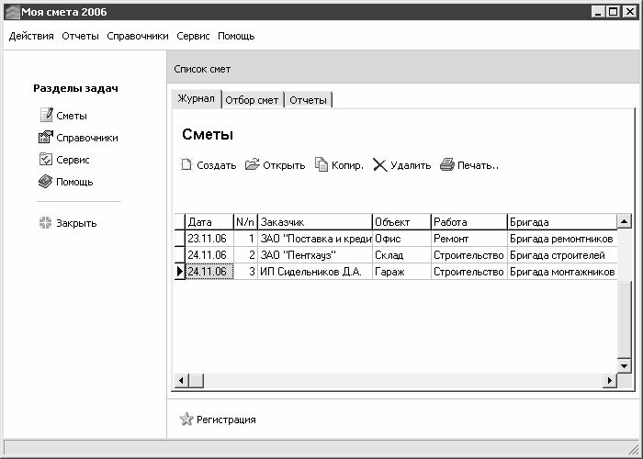Switch to the Отбор смет tab
Viewport: 643px width, 459px height.
[x=252, y=100]
